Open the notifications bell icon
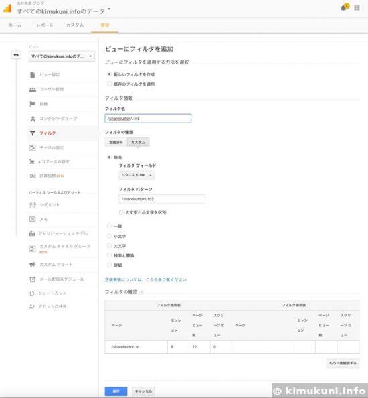368x398 pixels. click(343, 7)
